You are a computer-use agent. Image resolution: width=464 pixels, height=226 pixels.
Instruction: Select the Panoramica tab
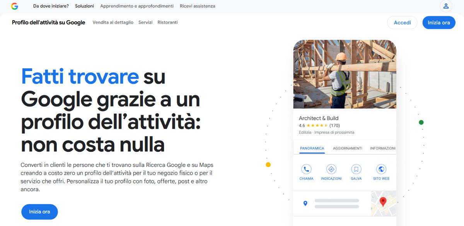coord(312,148)
